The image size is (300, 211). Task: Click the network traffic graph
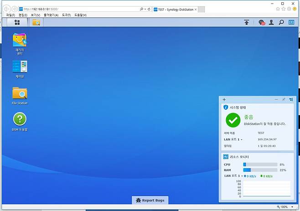(267, 189)
